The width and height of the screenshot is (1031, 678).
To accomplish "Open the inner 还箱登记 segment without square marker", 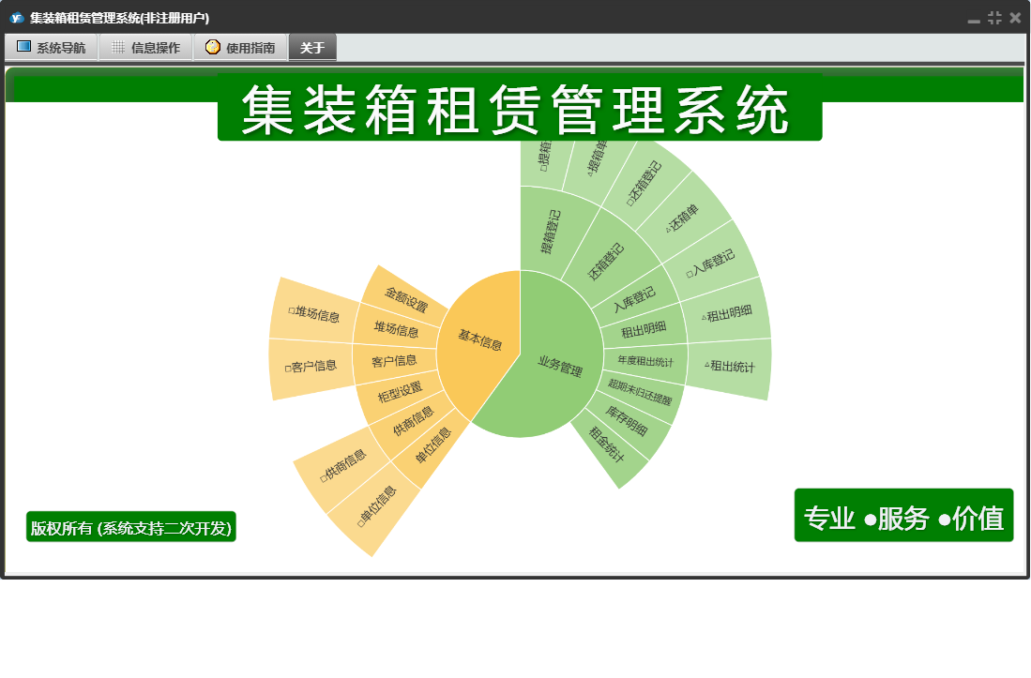I will click(606, 261).
